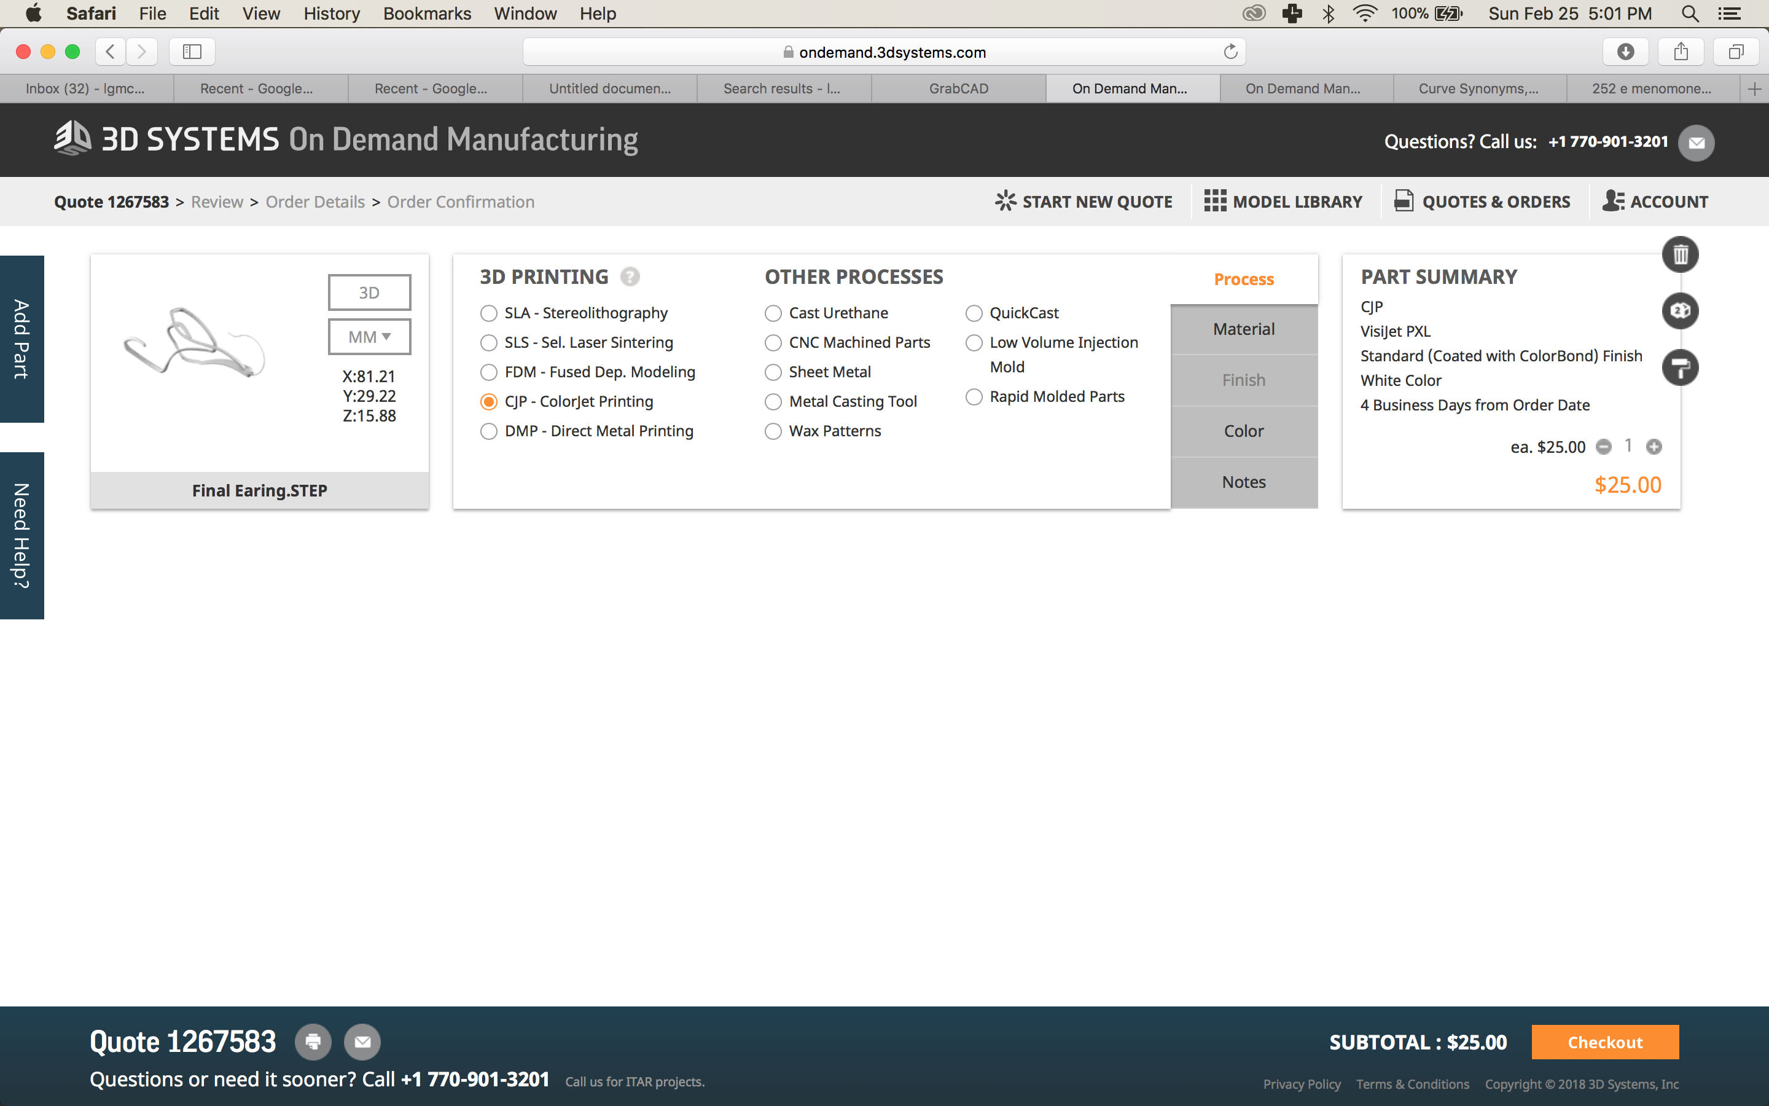The height and width of the screenshot is (1106, 1769).
Task: Print the quote with the printer icon
Action: 313,1041
